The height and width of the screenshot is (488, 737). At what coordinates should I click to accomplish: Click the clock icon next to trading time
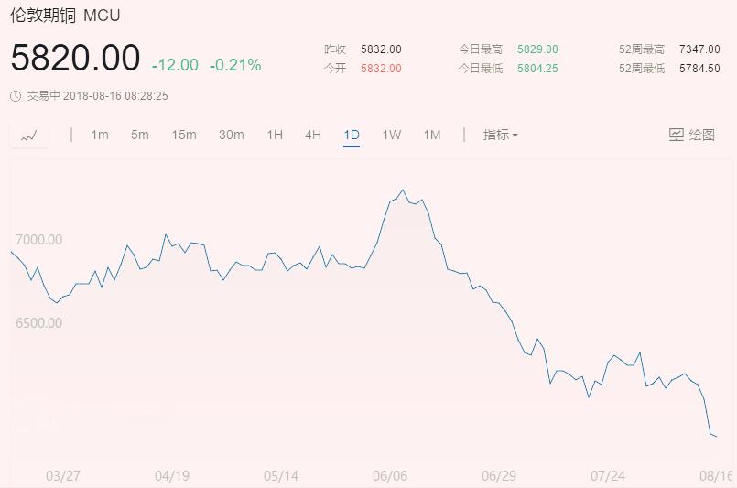16,95
